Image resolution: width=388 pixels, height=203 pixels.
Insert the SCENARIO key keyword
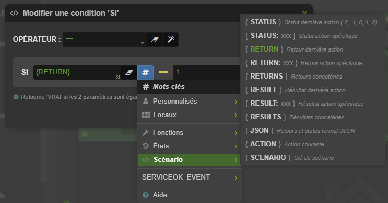click(313, 158)
